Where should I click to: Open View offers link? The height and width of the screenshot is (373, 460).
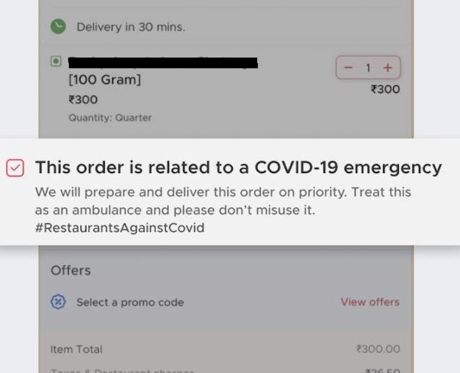coord(370,302)
